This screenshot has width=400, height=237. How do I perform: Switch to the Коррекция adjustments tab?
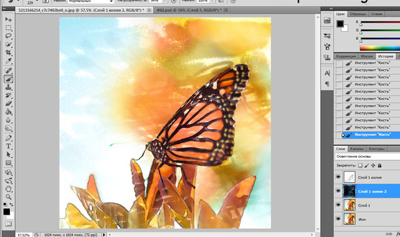[x=346, y=56]
